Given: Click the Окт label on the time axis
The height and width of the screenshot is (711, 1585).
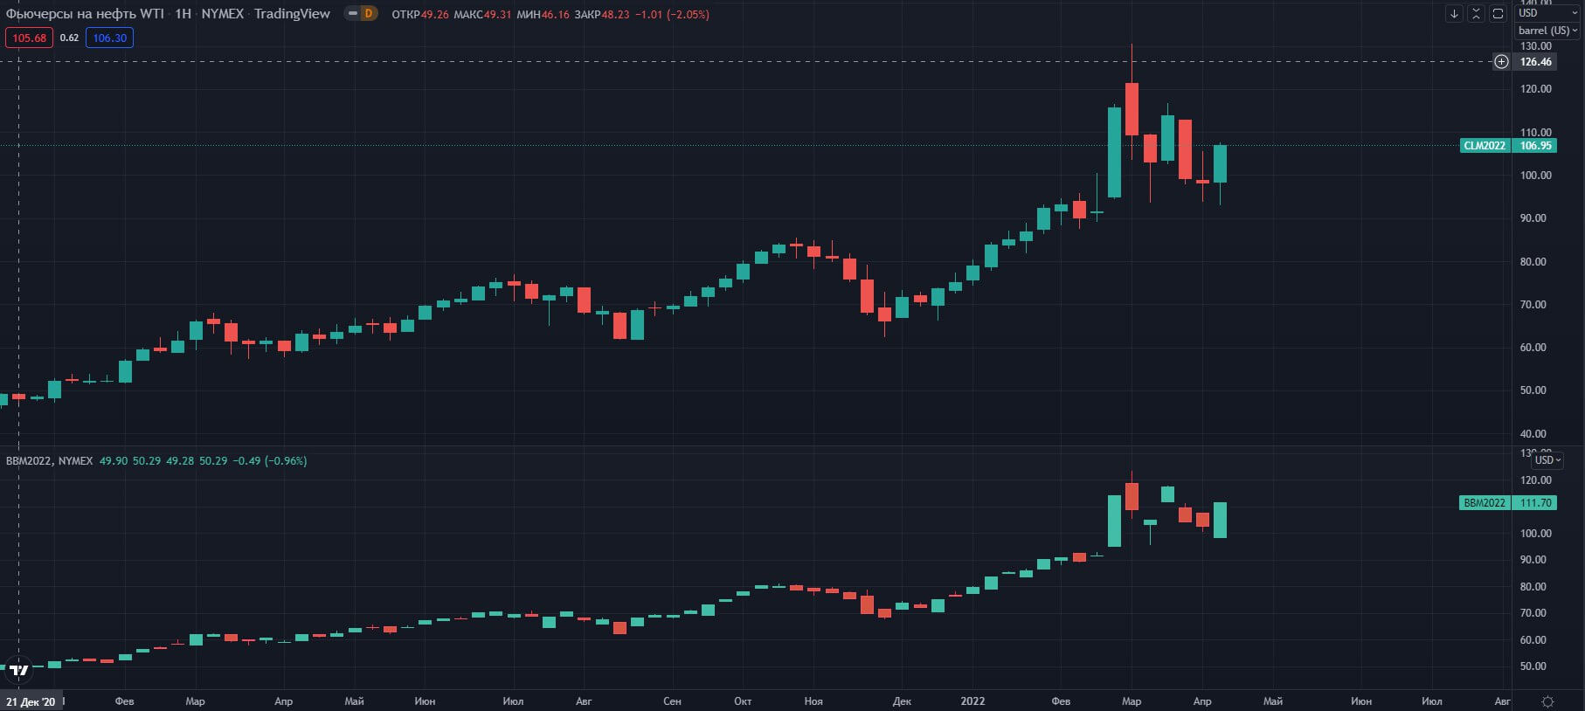Looking at the screenshot, I should coord(743,701).
